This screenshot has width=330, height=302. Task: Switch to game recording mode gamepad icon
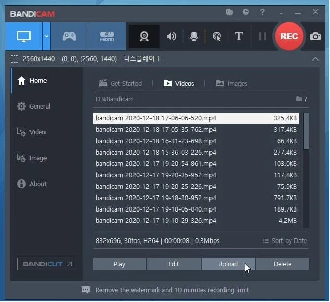[69, 36]
